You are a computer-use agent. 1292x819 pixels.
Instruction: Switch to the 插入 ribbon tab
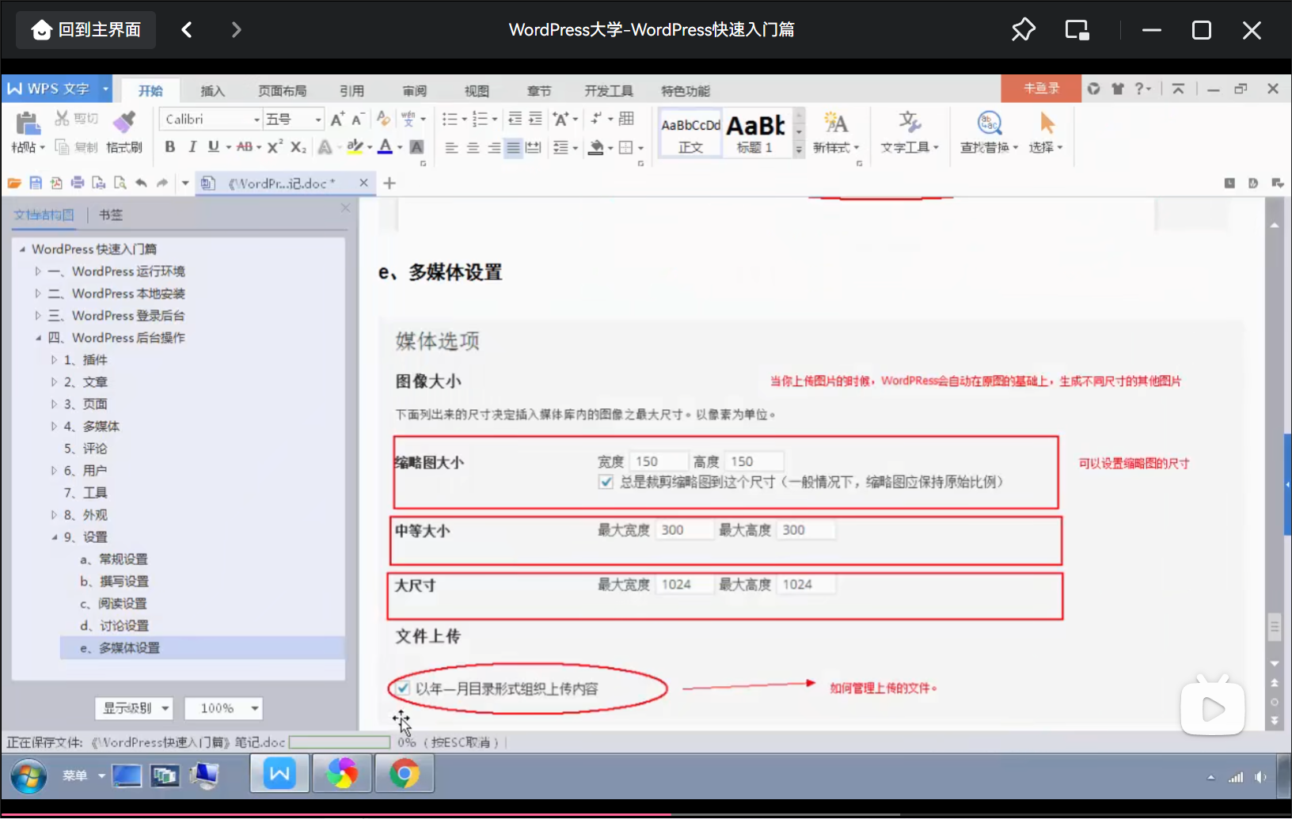click(x=212, y=91)
